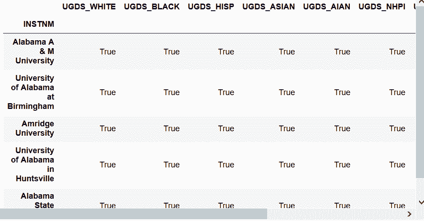The width and height of the screenshot is (424, 221).
Task: Select the UGDS_WHITE column header
Action: [x=89, y=7]
